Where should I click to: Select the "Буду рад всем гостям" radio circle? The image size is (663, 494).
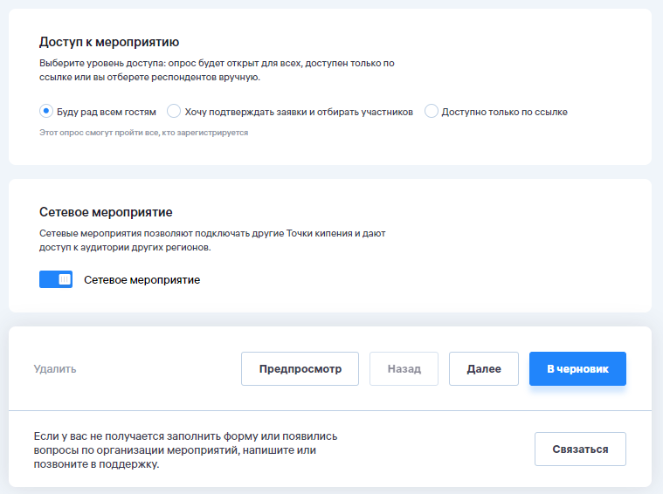pos(46,111)
